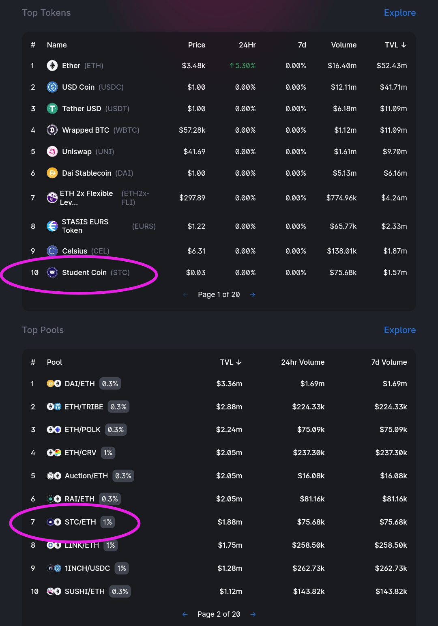Image resolution: width=438 pixels, height=626 pixels.
Task: Open Explore next to Top Tokens
Action: [399, 13]
